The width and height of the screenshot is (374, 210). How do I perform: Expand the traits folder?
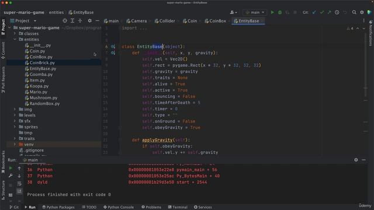click(x=15, y=138)
